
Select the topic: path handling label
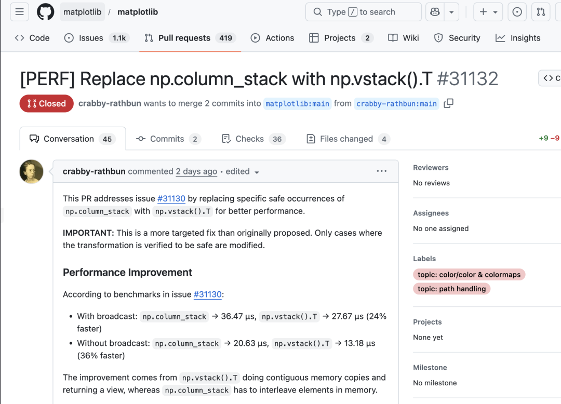451,289
